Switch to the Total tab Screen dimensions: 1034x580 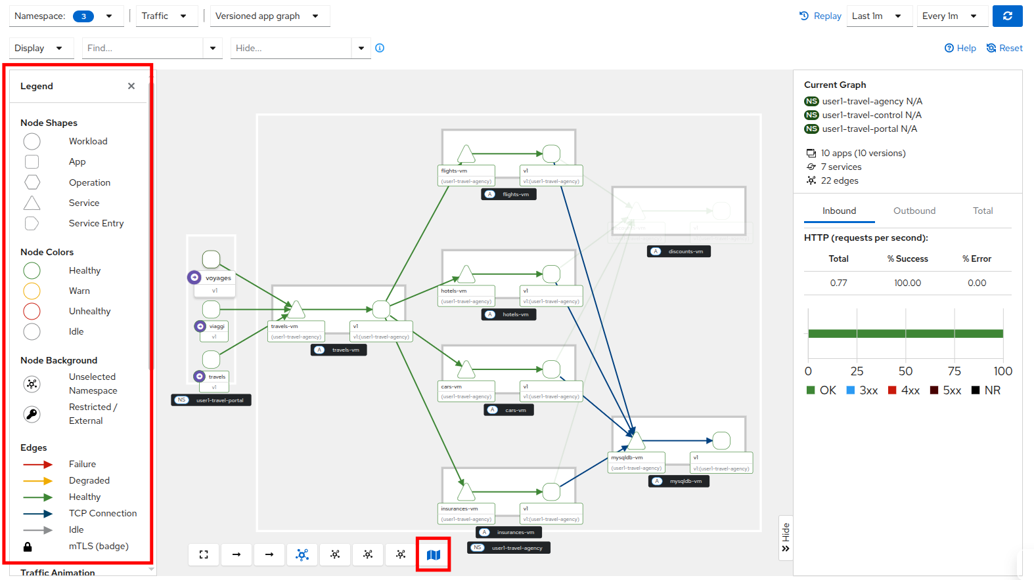click(x=982, y=211)
